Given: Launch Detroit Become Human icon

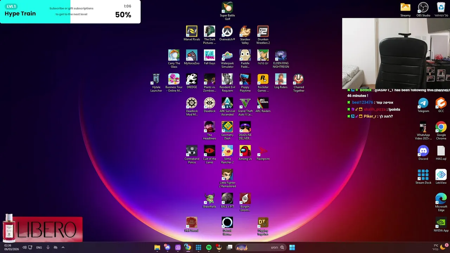Looking at the screenshot, I should coord(227,226).
